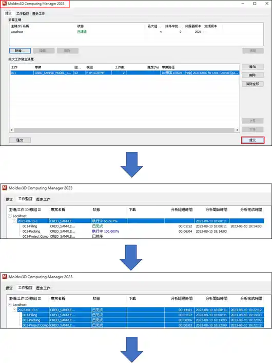Select 001-Filling row in the 66.667% progress window
This screenshot has height=363, width=272.
pyautogui.click(x=142, y=226)
